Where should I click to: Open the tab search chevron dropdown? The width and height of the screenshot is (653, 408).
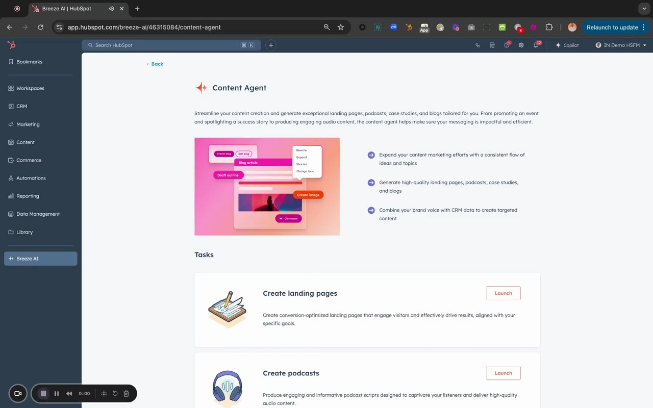[644, 9]
